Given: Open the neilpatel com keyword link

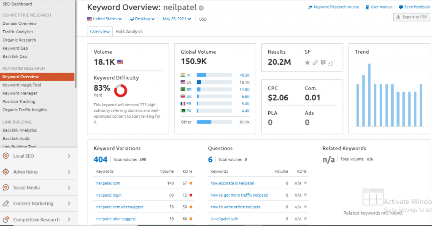Looking at the screenshot, I should coord(108,183).
